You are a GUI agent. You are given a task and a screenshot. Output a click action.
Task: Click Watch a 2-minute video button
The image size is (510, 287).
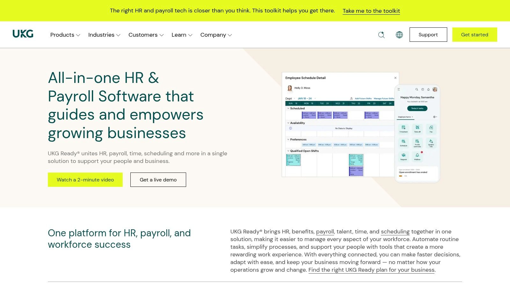[x=85, y=180]
